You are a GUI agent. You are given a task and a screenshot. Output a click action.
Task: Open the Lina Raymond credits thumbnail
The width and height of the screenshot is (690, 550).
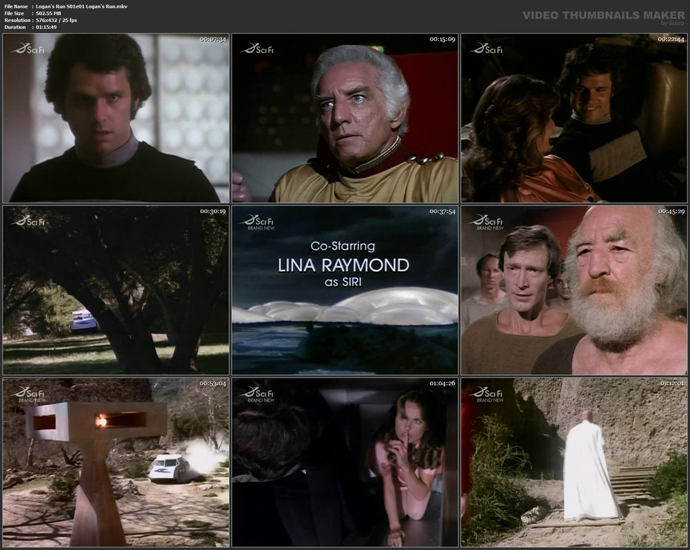coord(345,290)
